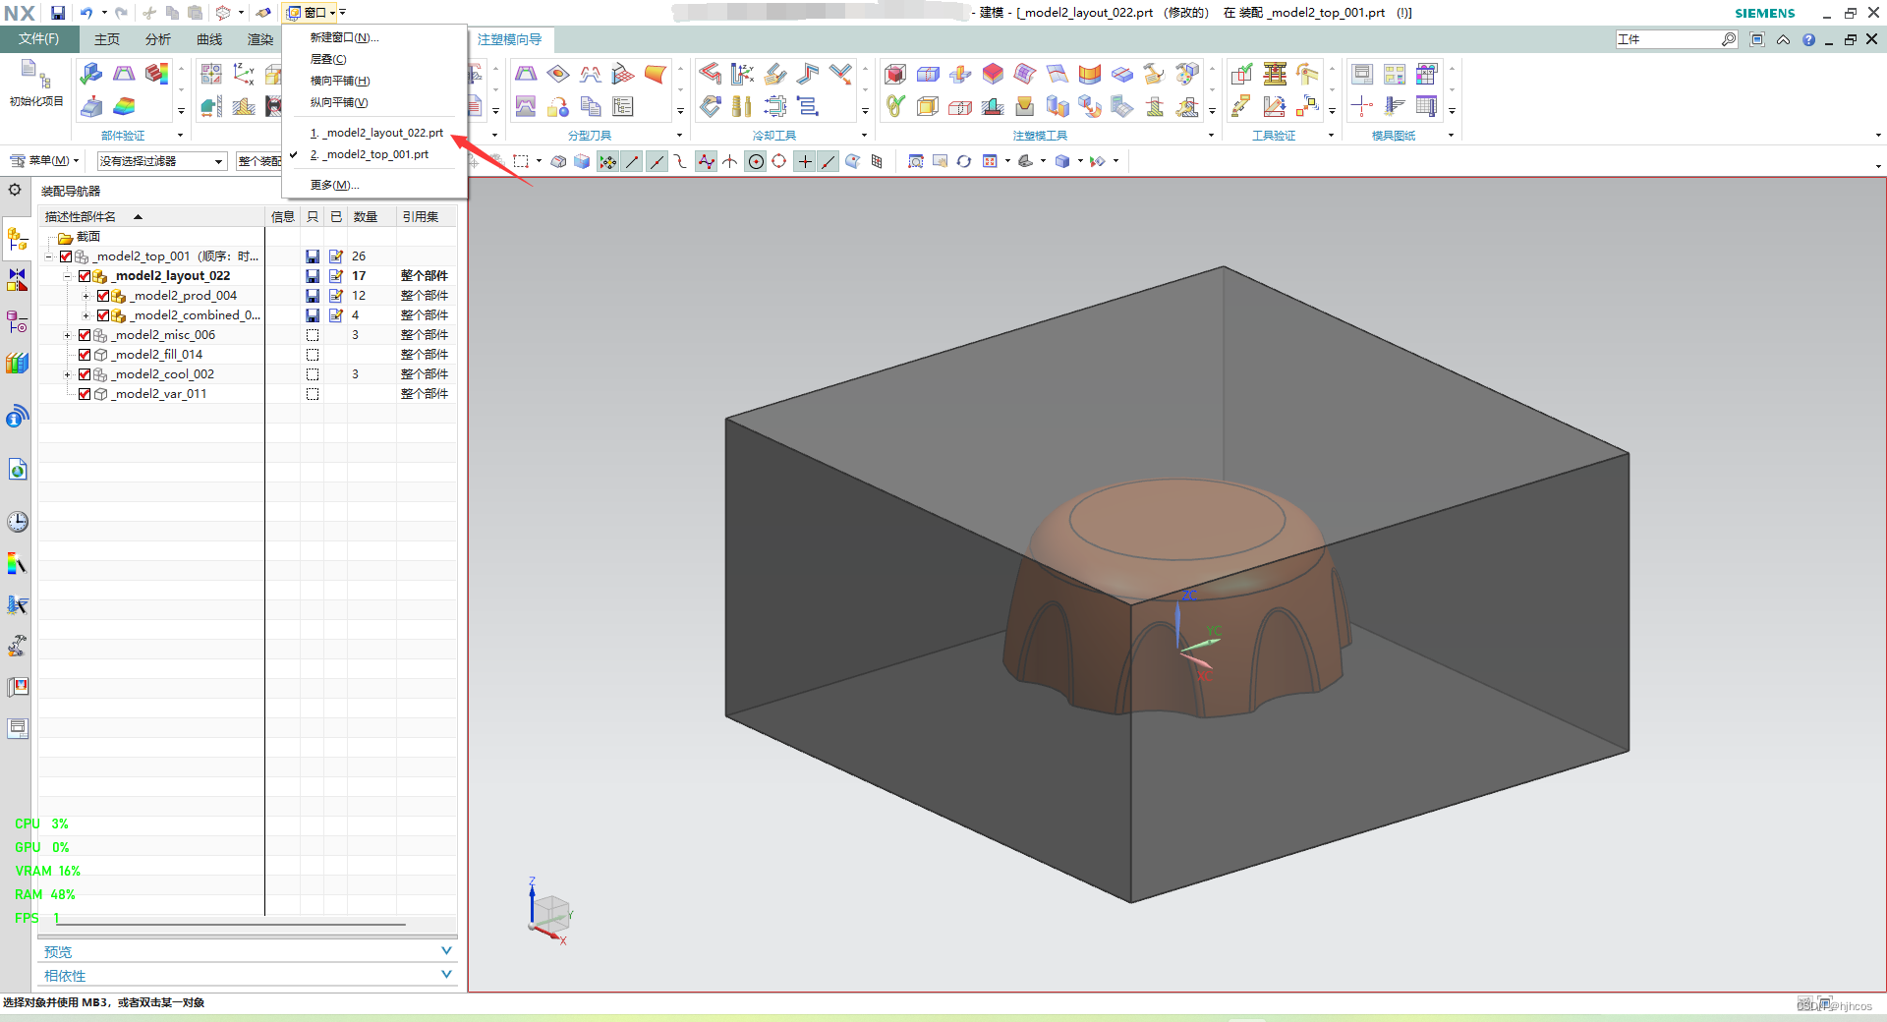Select _model2_layout_022.prt in window menu
The height and width of the screenshot is (1022, 1887).
(x=376, y=133)
